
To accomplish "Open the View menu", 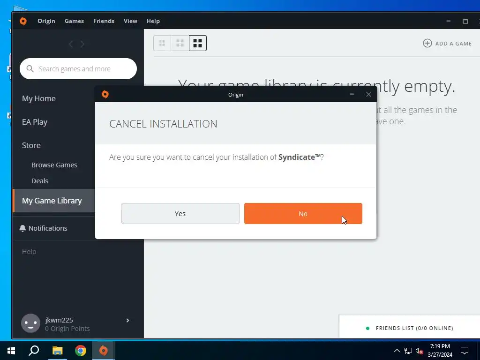I will (x=130, y=21).
